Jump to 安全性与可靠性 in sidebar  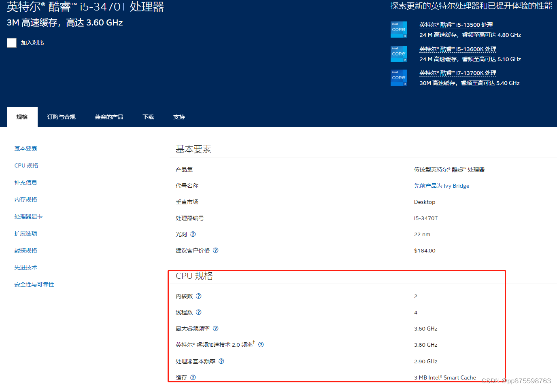(34, 284)
